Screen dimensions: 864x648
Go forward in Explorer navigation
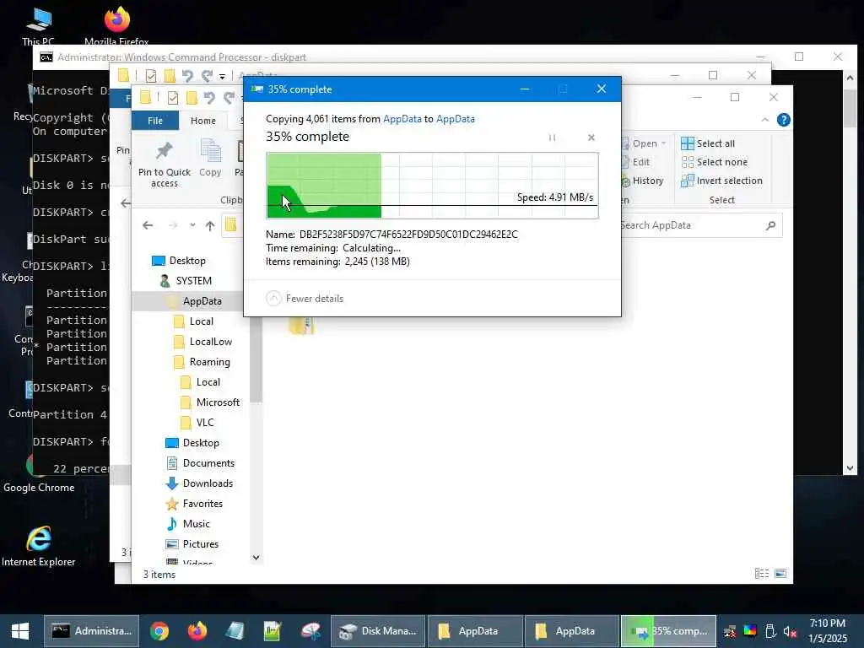click(172, 225)
